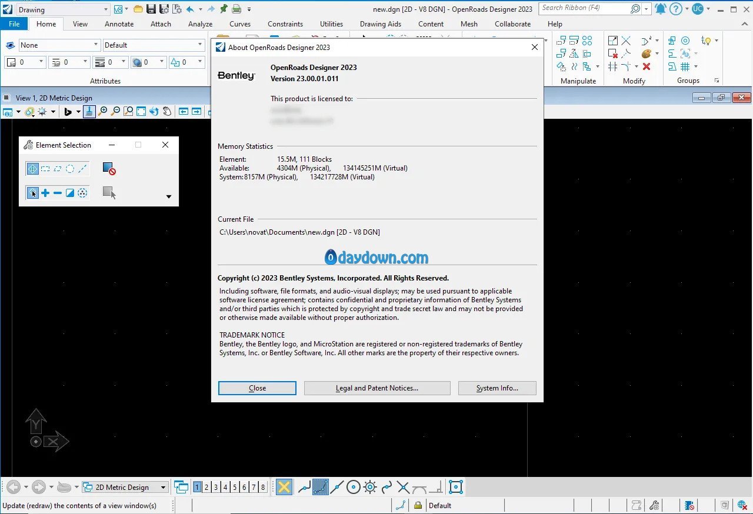This screenshot has width=753, height=514.
Task: Choose Line selection method in Element Selection
Action: tap(82, 169)
